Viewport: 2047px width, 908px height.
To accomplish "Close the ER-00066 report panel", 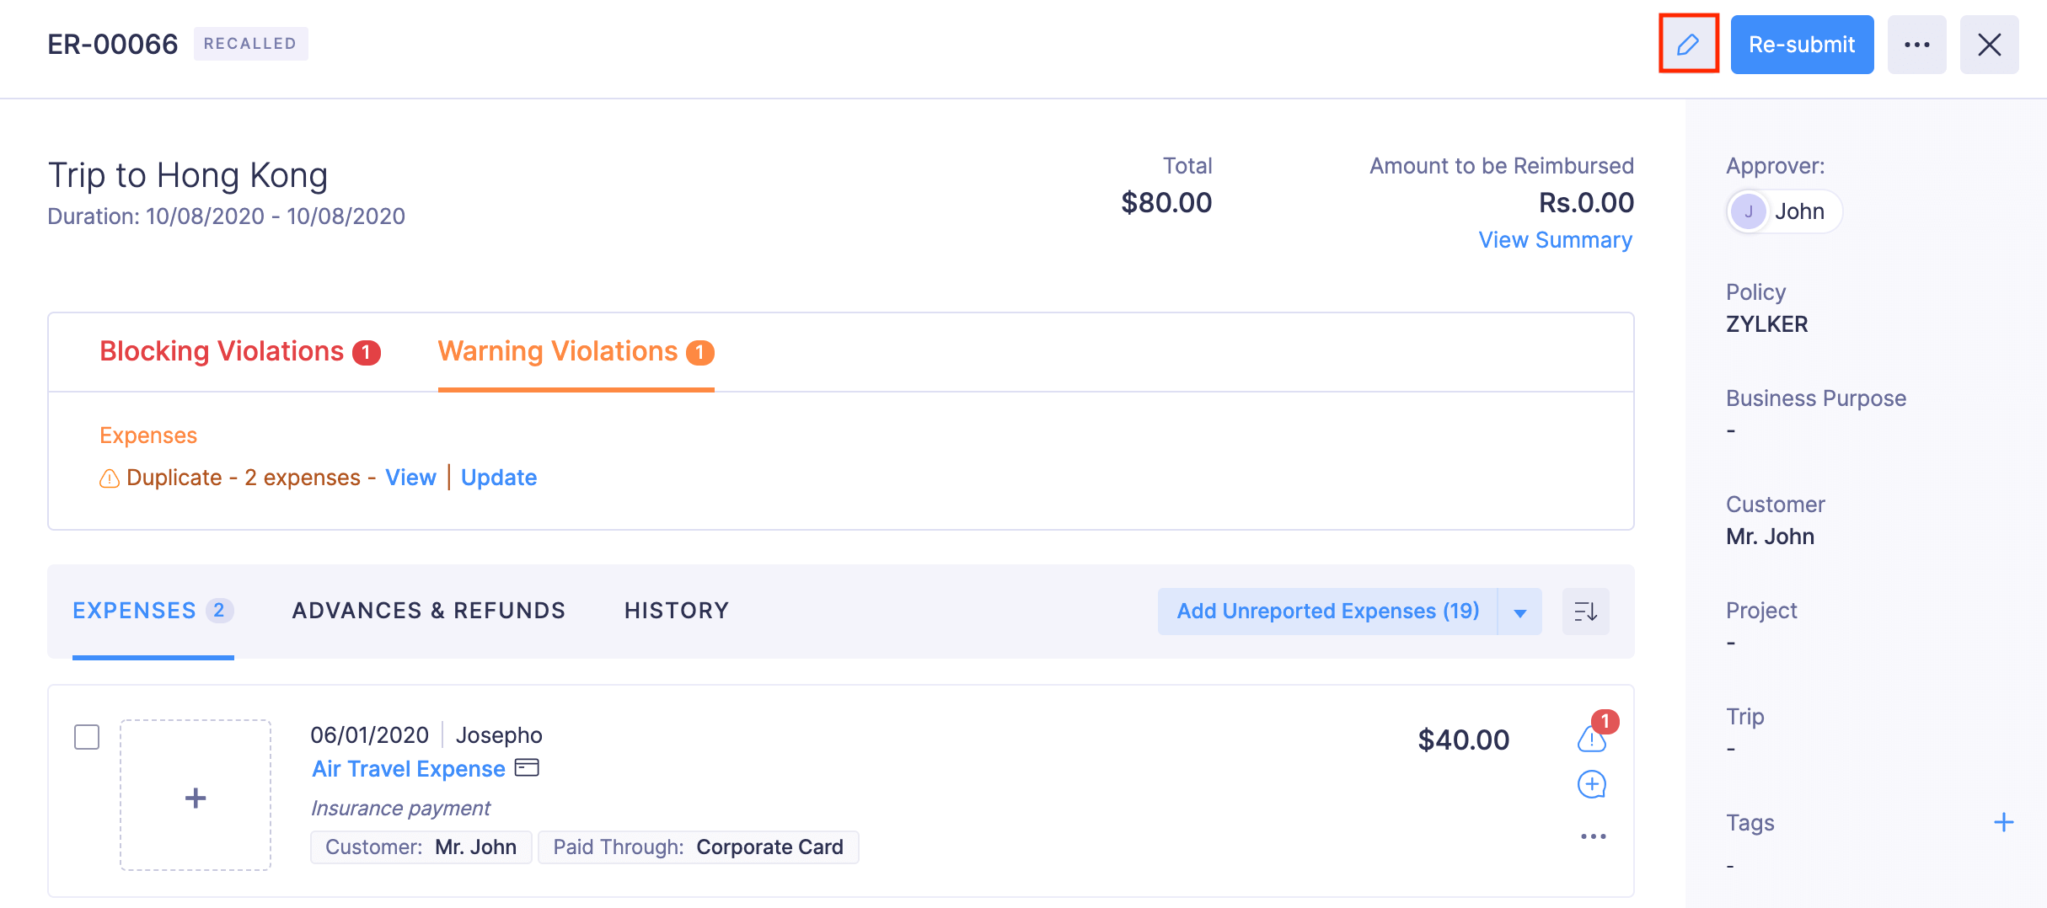I will click(1989, 45).
